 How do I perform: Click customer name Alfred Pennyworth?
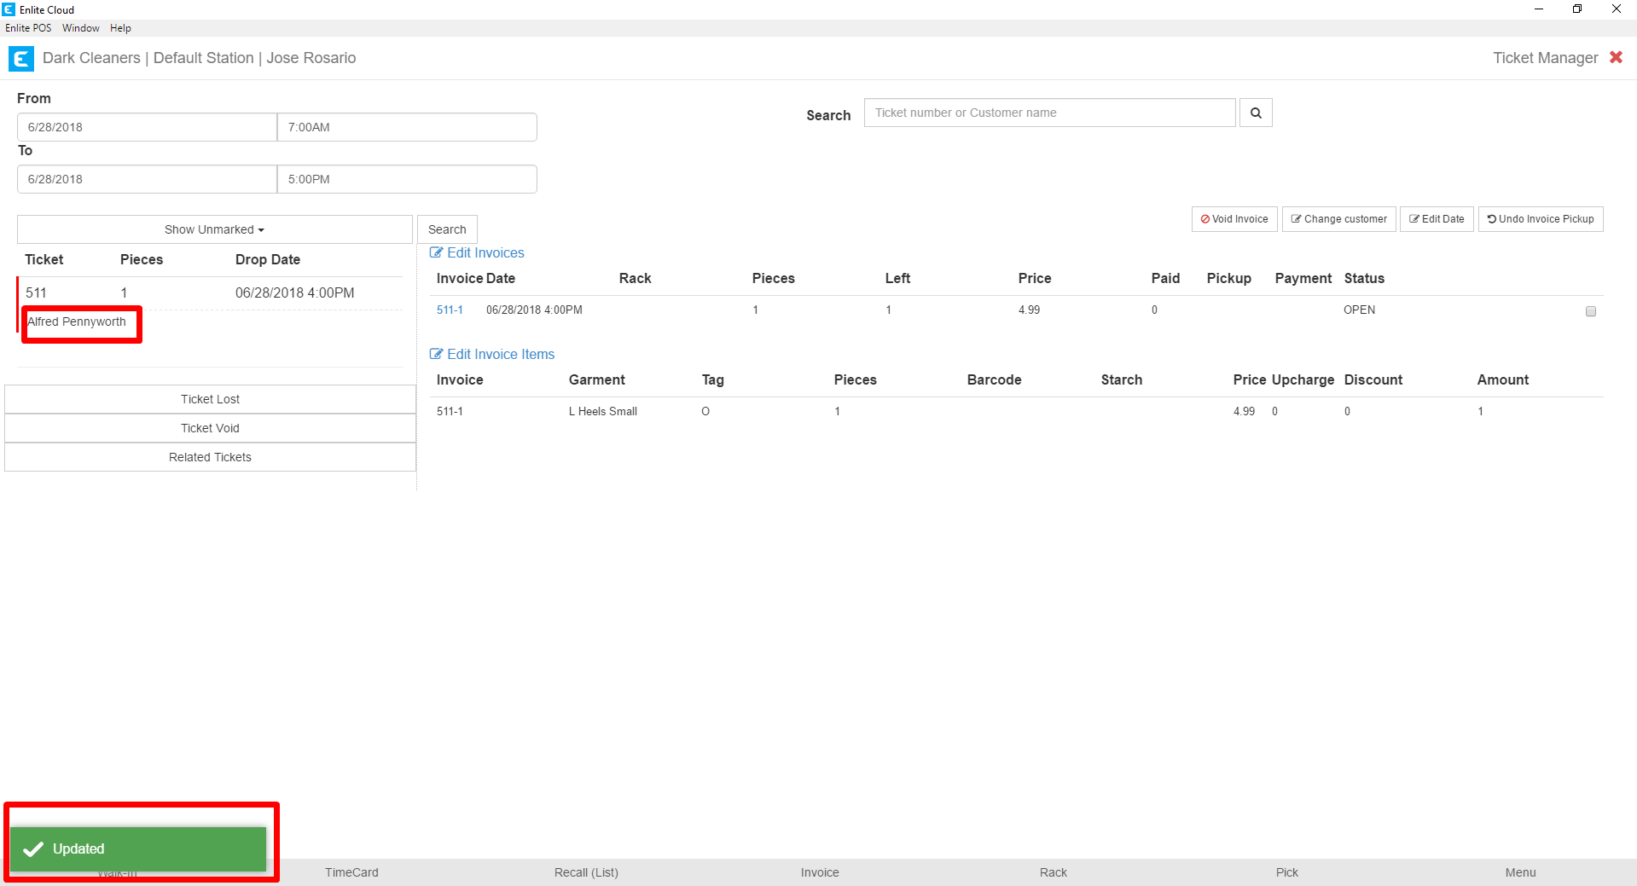pyautogui.click(x=77, y=321)
